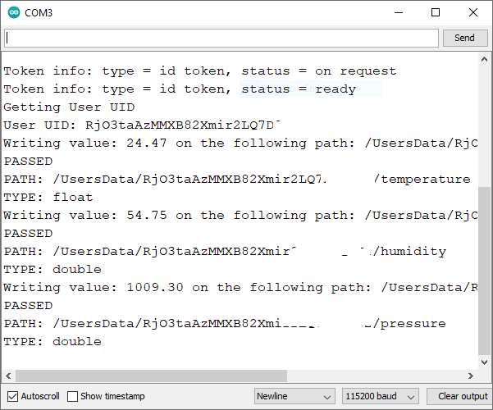Click the vertical scrollbar thumb

click(x=485, y=271)
